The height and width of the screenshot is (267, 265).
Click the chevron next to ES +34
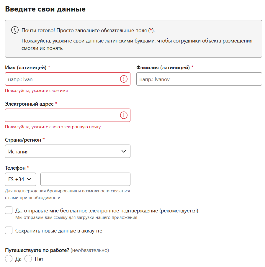(x=29, y=179)
